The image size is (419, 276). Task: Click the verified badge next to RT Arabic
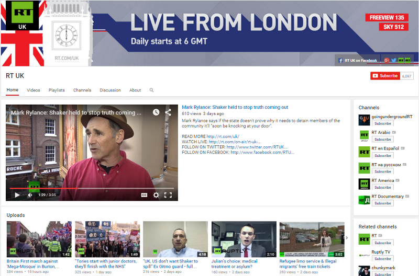pyautogui.click(x=394, y=132)
